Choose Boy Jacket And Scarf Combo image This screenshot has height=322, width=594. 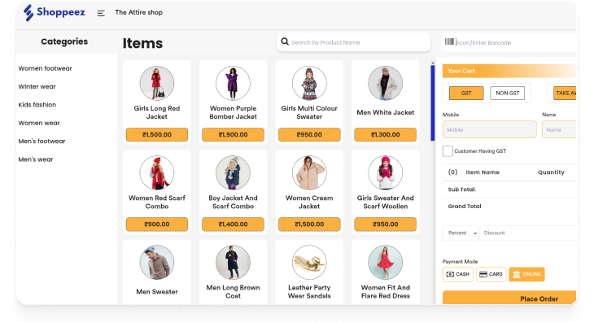coord(233,173)
